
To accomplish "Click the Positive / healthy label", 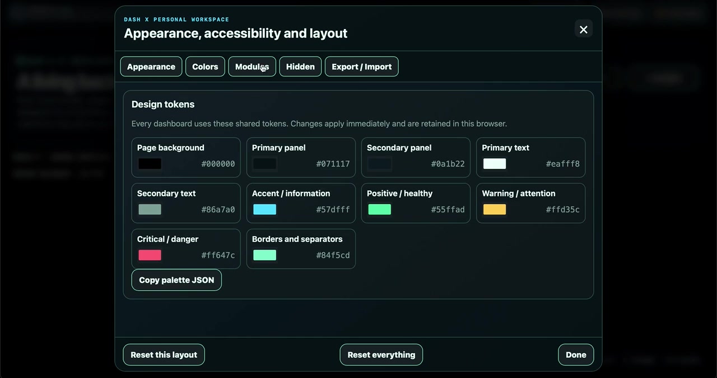I will (x=400, y=193).
